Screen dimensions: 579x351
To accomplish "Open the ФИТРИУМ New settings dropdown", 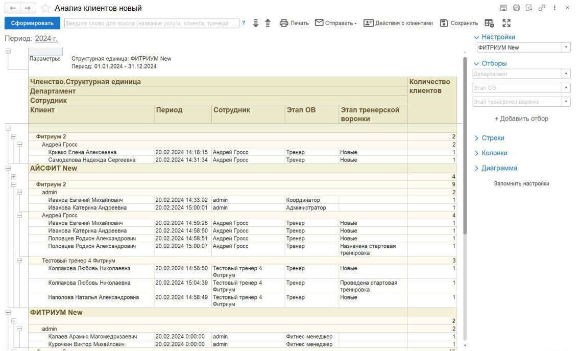I will [x=566, y=48].
